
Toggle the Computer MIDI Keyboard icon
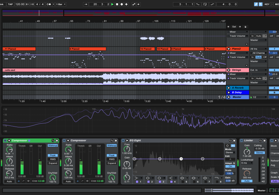pyautogui.click(x=260, y=4)
